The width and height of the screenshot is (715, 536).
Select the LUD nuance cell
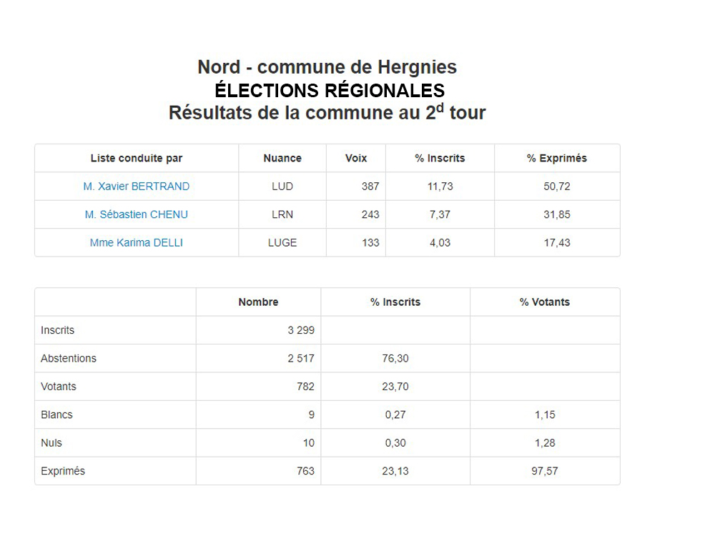282,187
